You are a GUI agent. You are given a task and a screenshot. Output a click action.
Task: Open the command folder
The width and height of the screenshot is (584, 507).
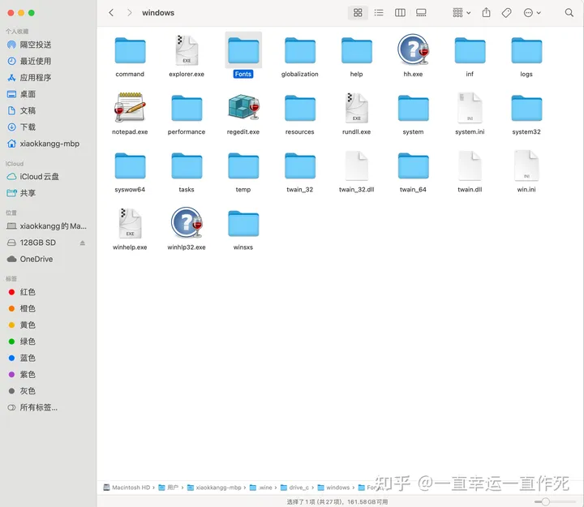[x=130, y=50]
